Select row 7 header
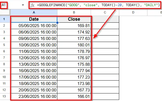Image resolution: width=162 pixels, height=101 pixels. [x=4, y=58]
